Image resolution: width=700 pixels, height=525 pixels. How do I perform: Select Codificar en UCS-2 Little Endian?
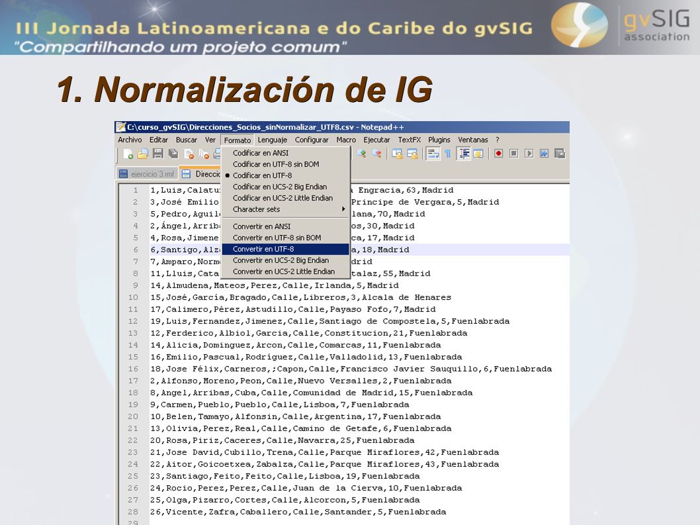coord(285,198)
